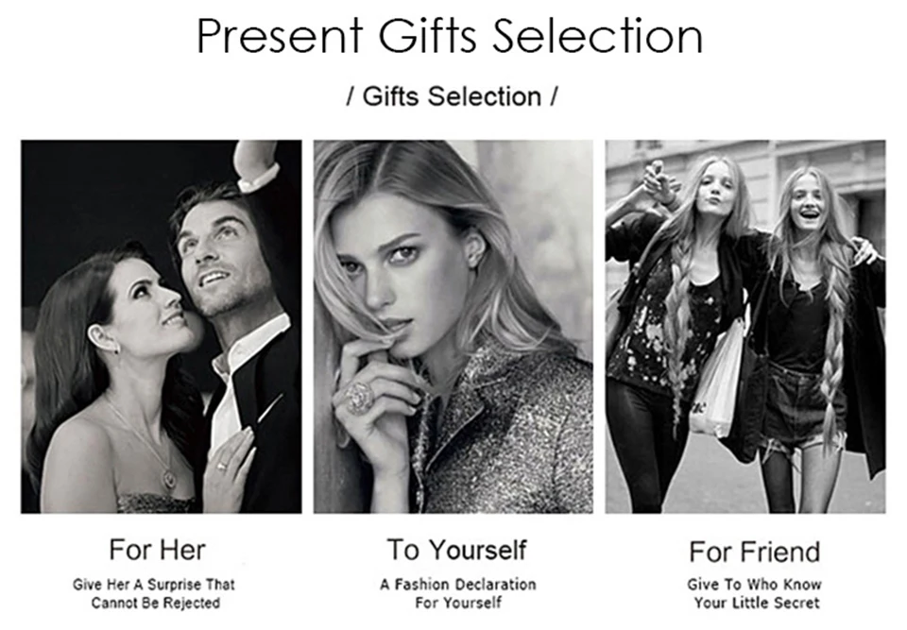The width and height of the screenshot is (907, 630).
Task: Click the shopping bag in the friends photo
Action: (718, 383)
